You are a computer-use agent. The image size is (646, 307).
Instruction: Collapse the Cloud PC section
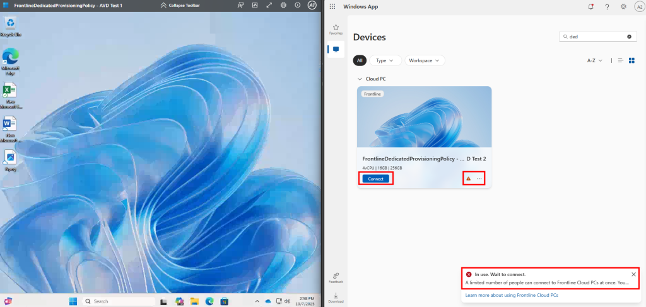click(x=360, y=79)
